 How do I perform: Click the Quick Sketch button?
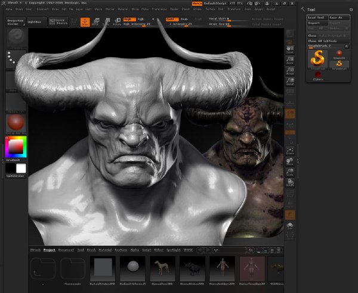pyautogui.click(x=58, y=22)
